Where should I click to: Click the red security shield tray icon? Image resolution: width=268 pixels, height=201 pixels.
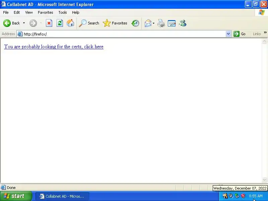click(x=243, y=196)
